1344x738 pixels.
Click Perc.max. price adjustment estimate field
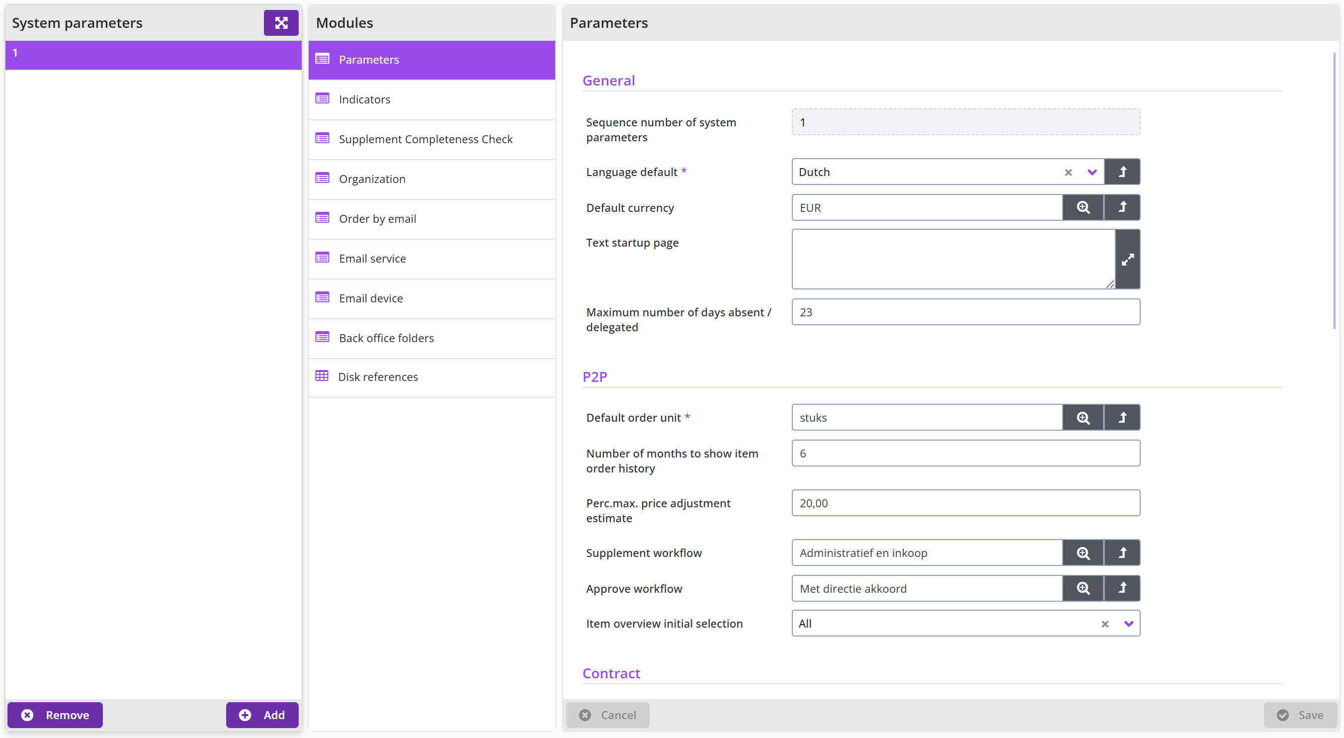pos(966,503)
